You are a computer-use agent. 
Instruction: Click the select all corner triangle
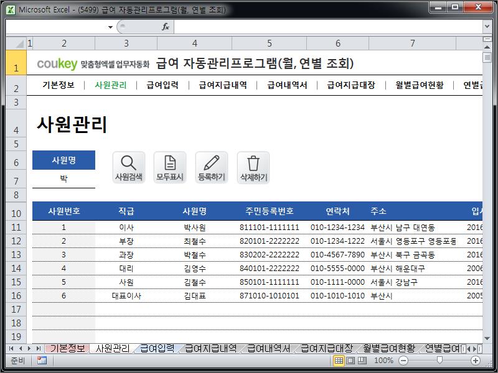pos(16,43)
